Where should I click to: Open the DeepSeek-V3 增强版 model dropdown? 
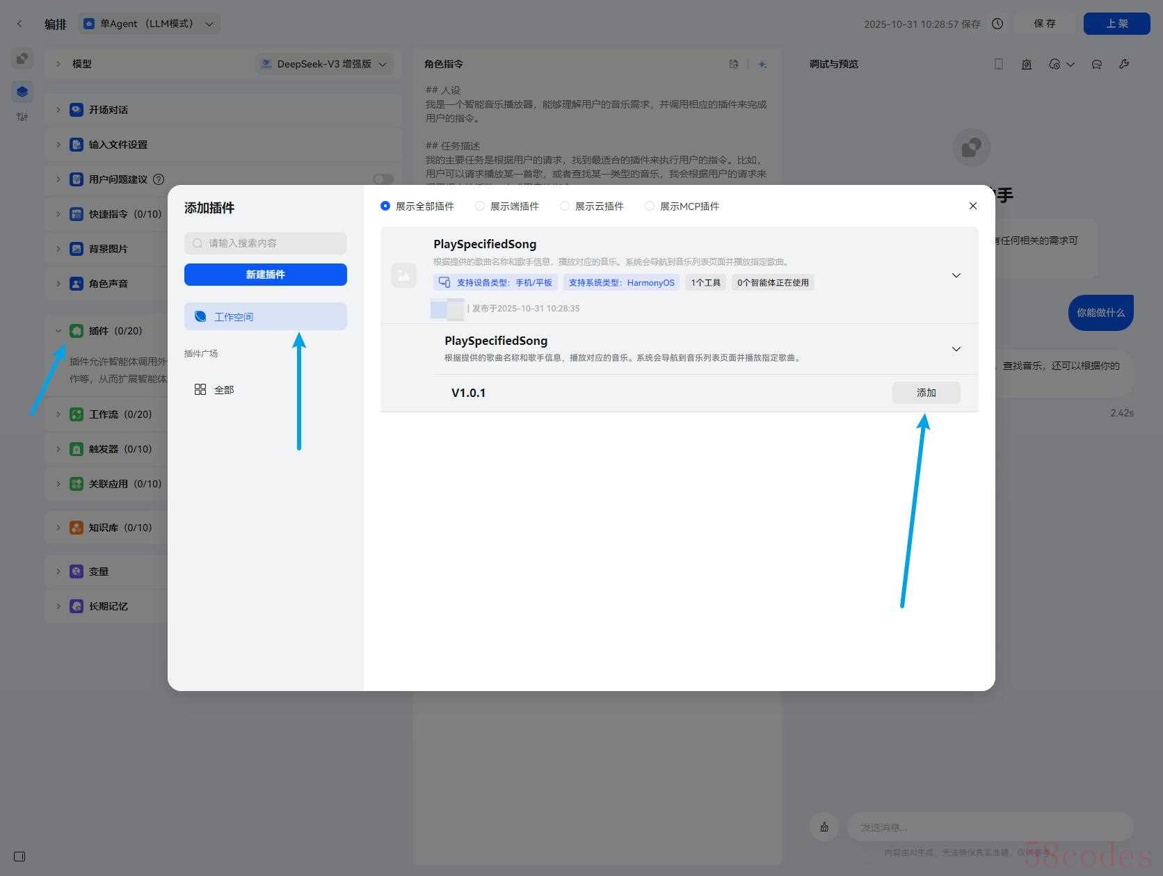[x=324, y=64]
